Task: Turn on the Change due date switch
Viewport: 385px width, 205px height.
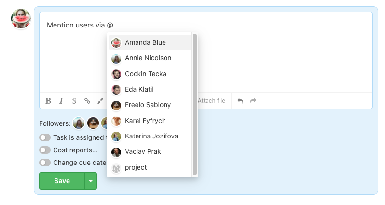Action: pyautogui.click(x=45, y=163)
